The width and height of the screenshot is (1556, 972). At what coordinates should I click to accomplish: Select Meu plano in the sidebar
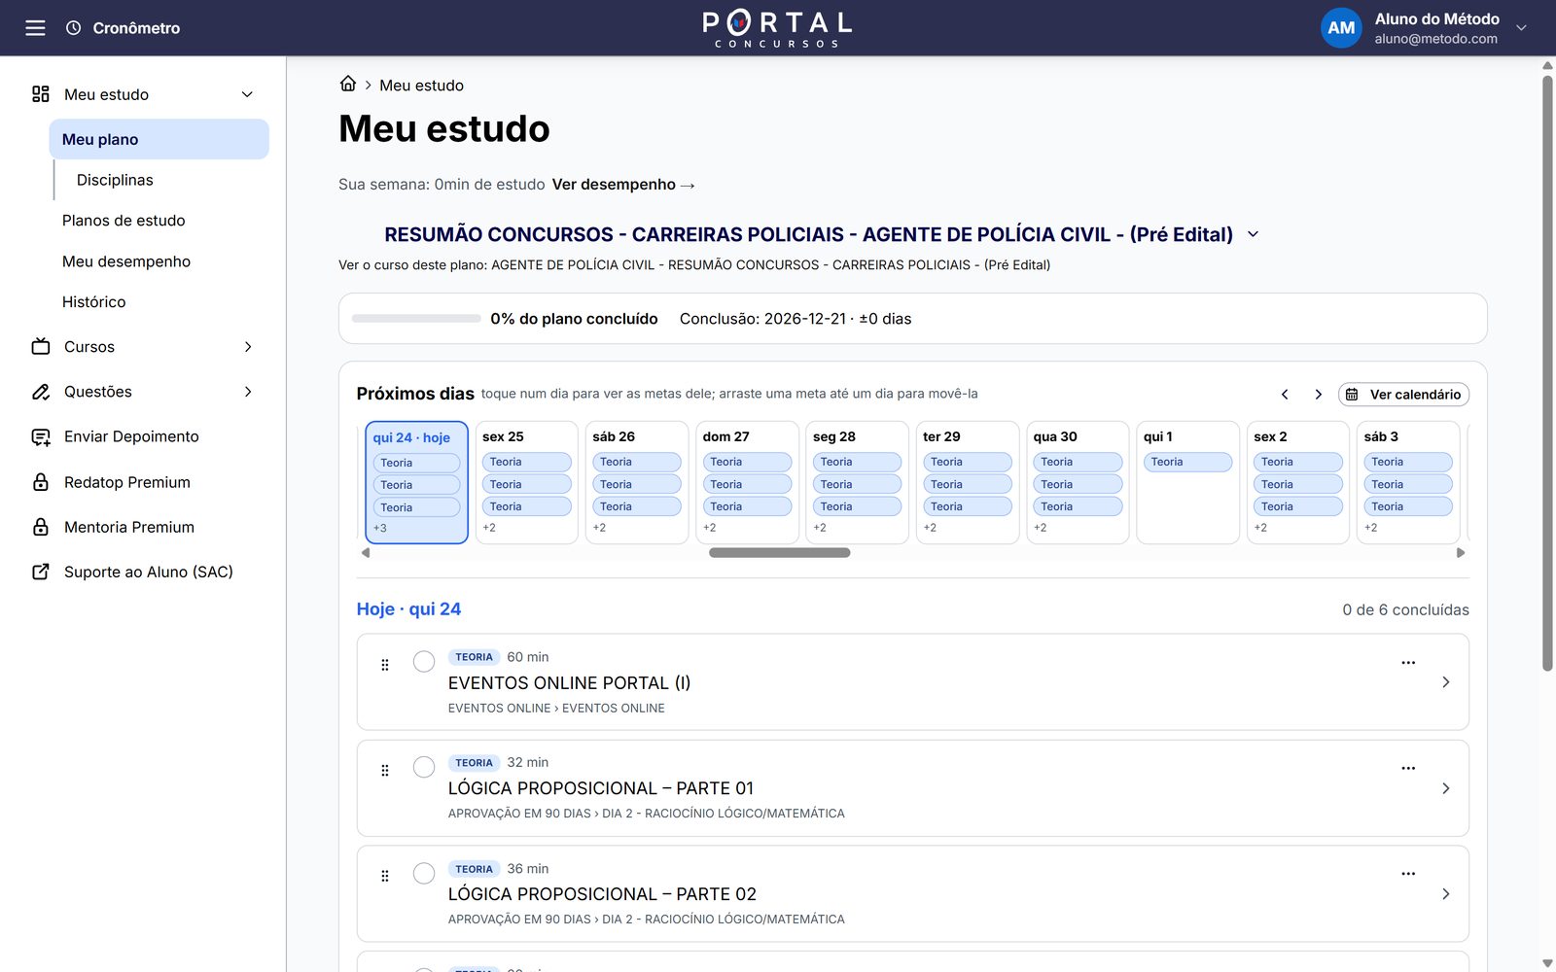coord(159,139)
